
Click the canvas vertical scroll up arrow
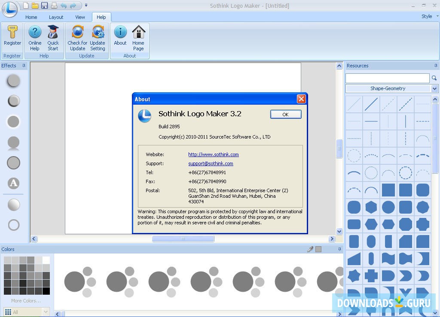click(x=339, y=66)
